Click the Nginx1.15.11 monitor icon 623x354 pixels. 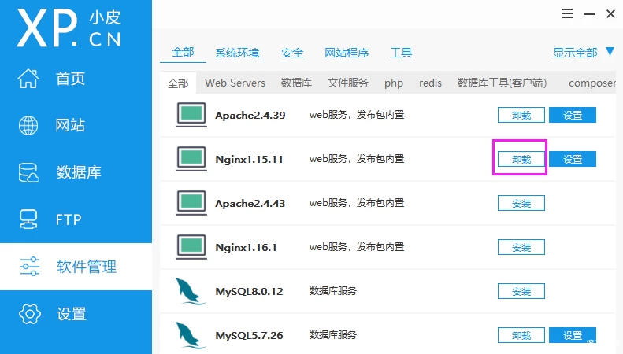pos(191,159)
